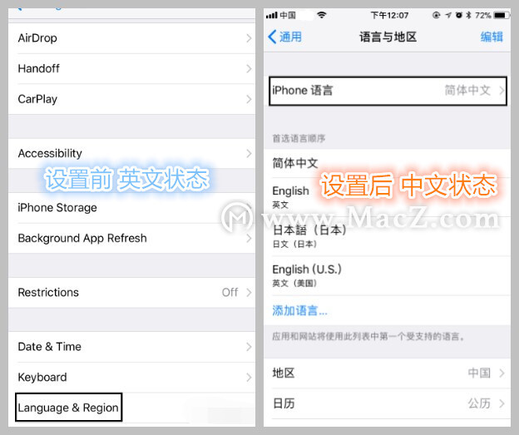Tap the alarm clock status icon

click(459, 15)
